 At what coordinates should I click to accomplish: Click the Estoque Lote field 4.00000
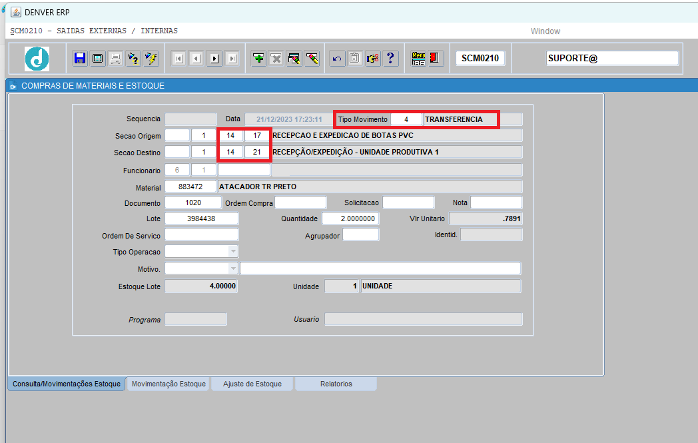click(201, 286)
